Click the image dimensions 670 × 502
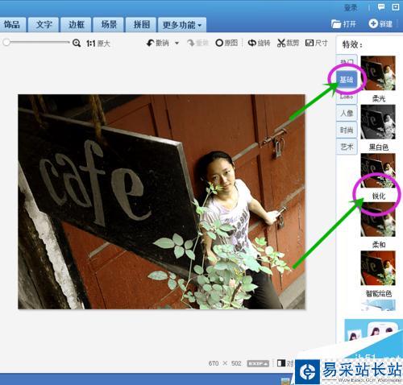 tap(225, 363)
